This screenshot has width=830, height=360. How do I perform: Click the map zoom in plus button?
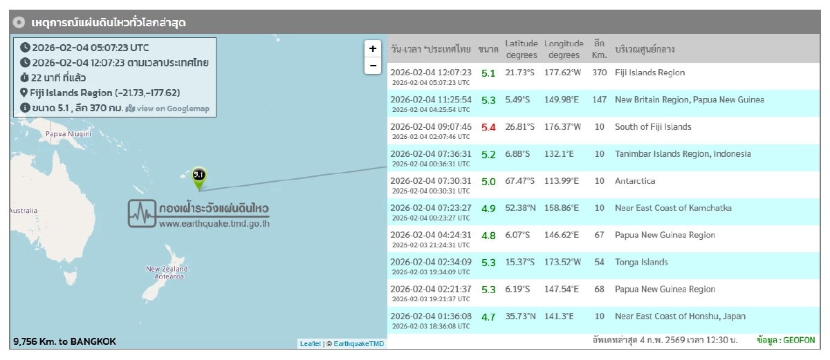373,48
